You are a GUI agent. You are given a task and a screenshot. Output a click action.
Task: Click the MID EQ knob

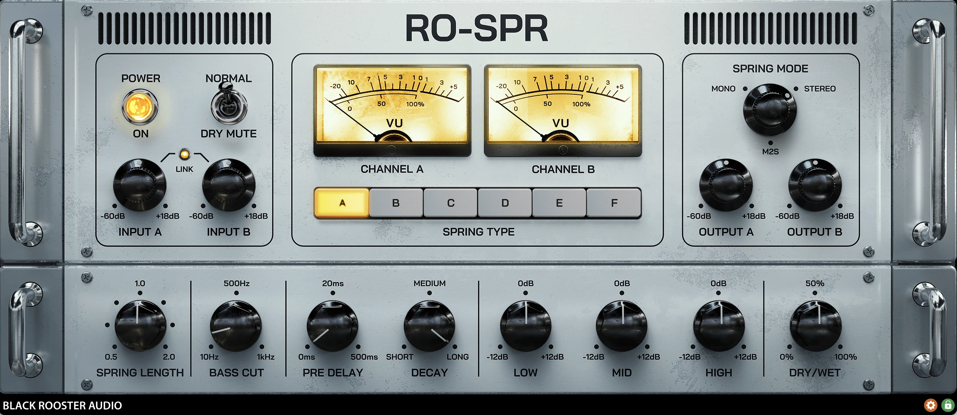(622, 325)
